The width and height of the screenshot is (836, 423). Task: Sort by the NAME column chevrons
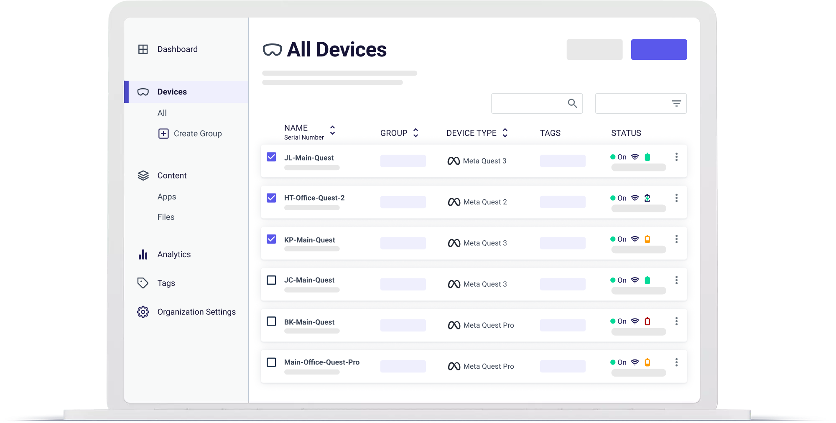tap(332, 131)
